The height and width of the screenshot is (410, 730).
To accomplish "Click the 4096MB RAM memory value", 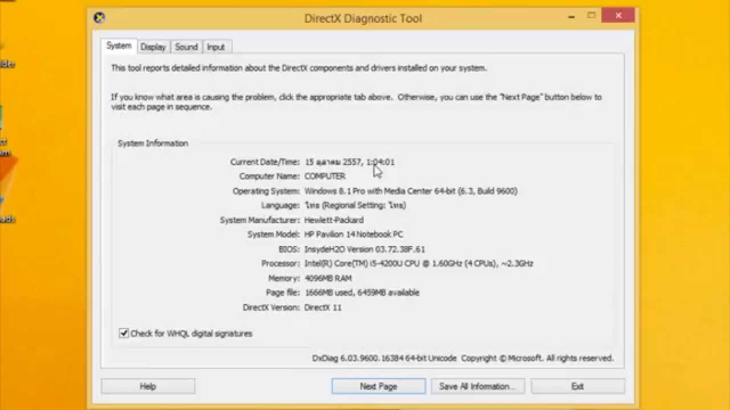I will tap(328, 278).
